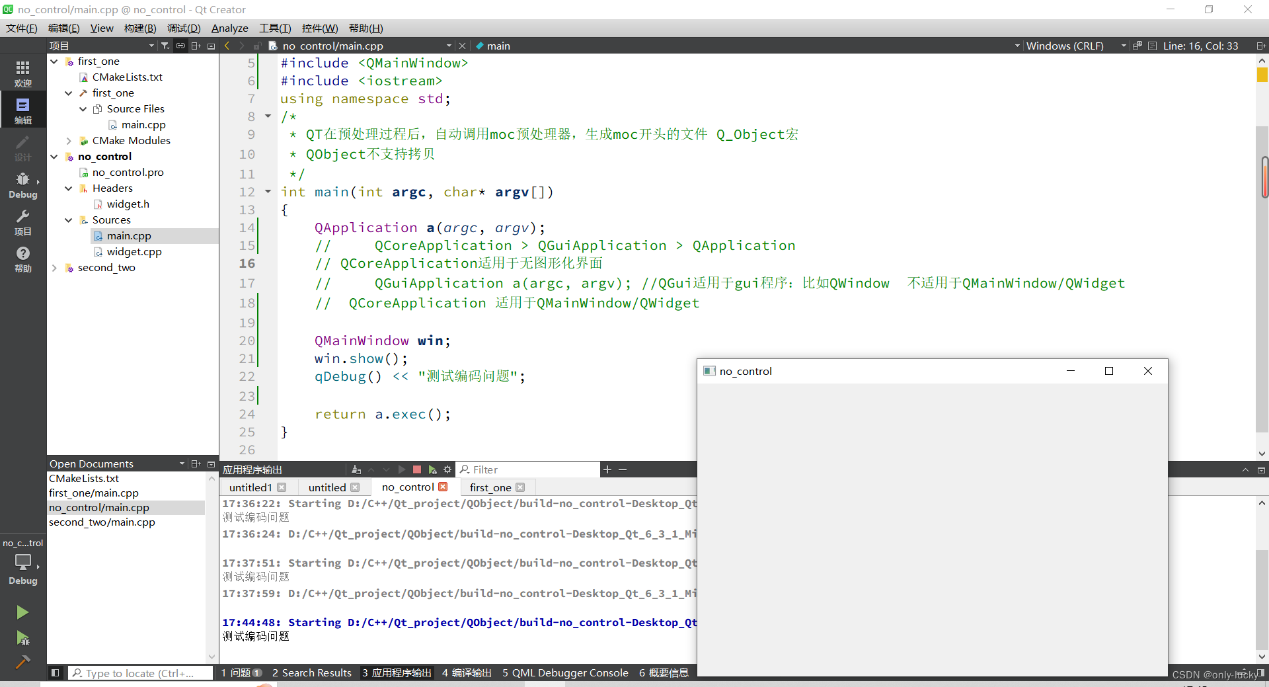Image resolution: width=1269 pixels, height=687 pixels.
Task: Clear the application output with broom icon
Action: click(356, 469)
